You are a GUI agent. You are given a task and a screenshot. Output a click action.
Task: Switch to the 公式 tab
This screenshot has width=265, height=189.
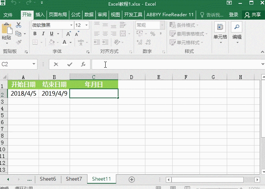(x=76, y=15)
